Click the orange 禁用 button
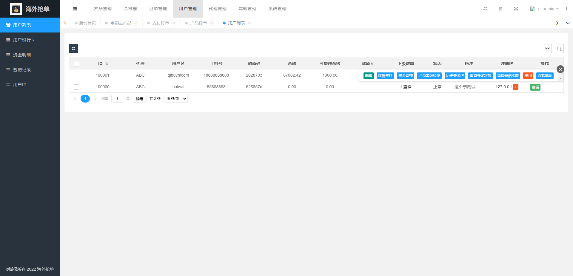 tap(528, 76)
